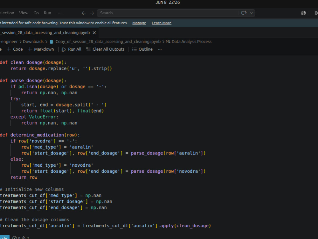
Task: Select the Downloads breadcrumb
Action: click(x=33, y=41)
